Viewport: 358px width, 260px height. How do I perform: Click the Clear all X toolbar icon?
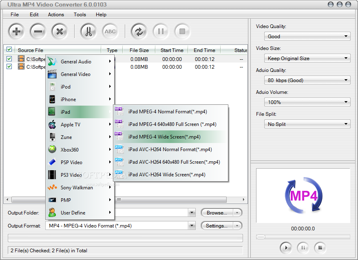click(x=60, y=31)
